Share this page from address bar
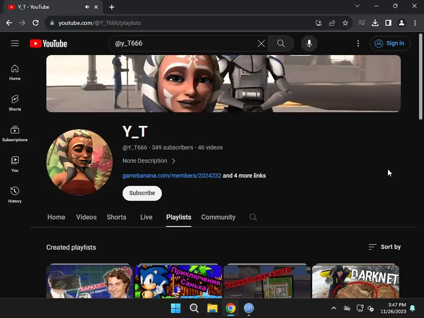This screenshot has width=424, height=318. coord(332,23)
